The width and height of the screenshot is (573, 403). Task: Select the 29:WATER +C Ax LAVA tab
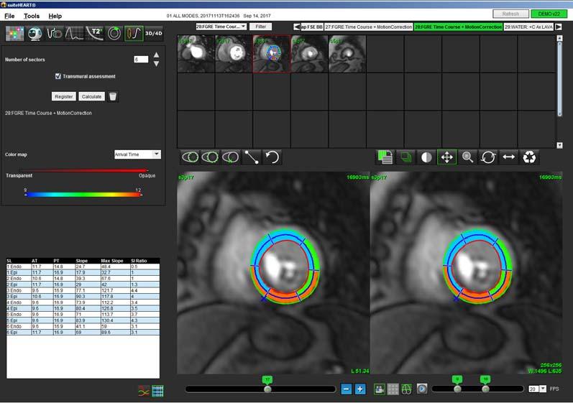click(528, 27)
